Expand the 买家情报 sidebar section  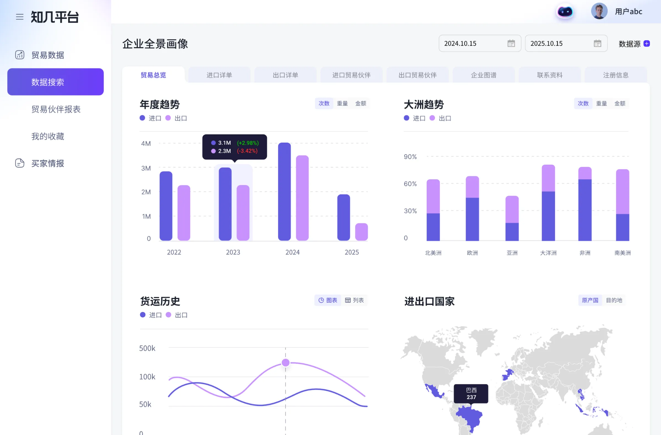pos(48,163)
